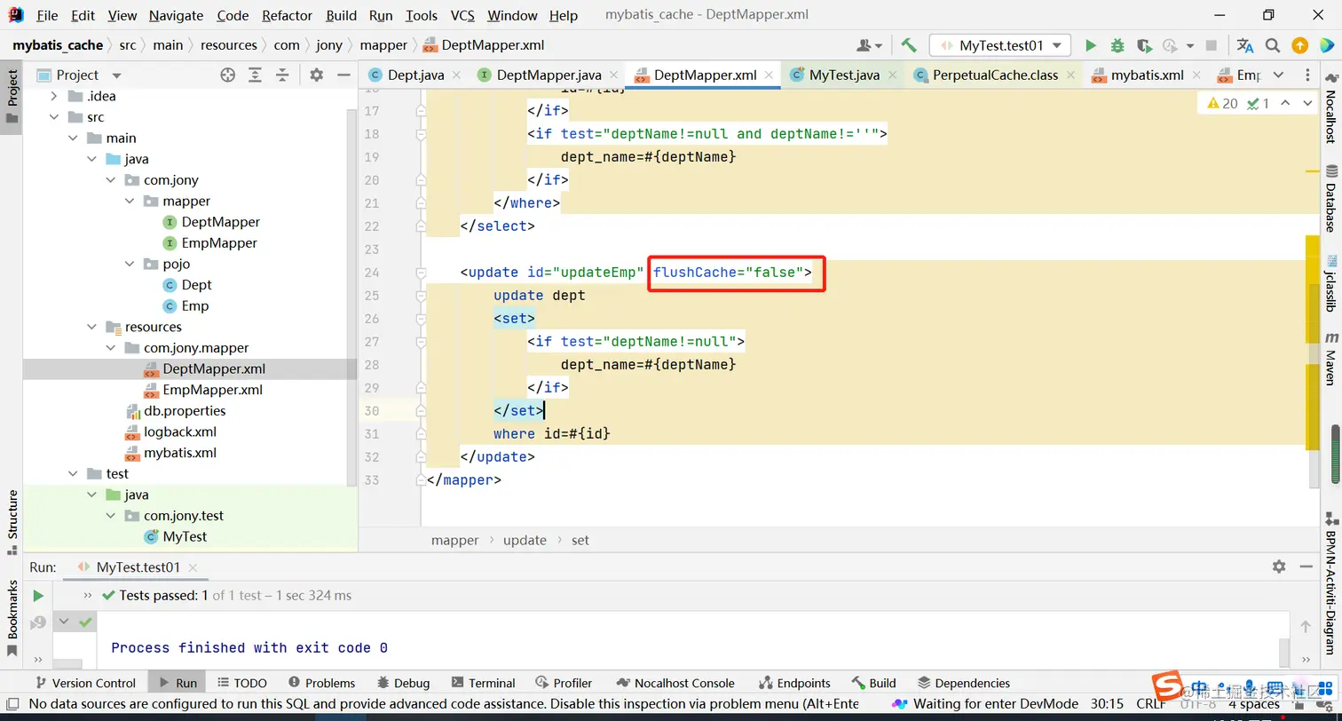Toggle the Version Control tool window button

tap(84, 683)
